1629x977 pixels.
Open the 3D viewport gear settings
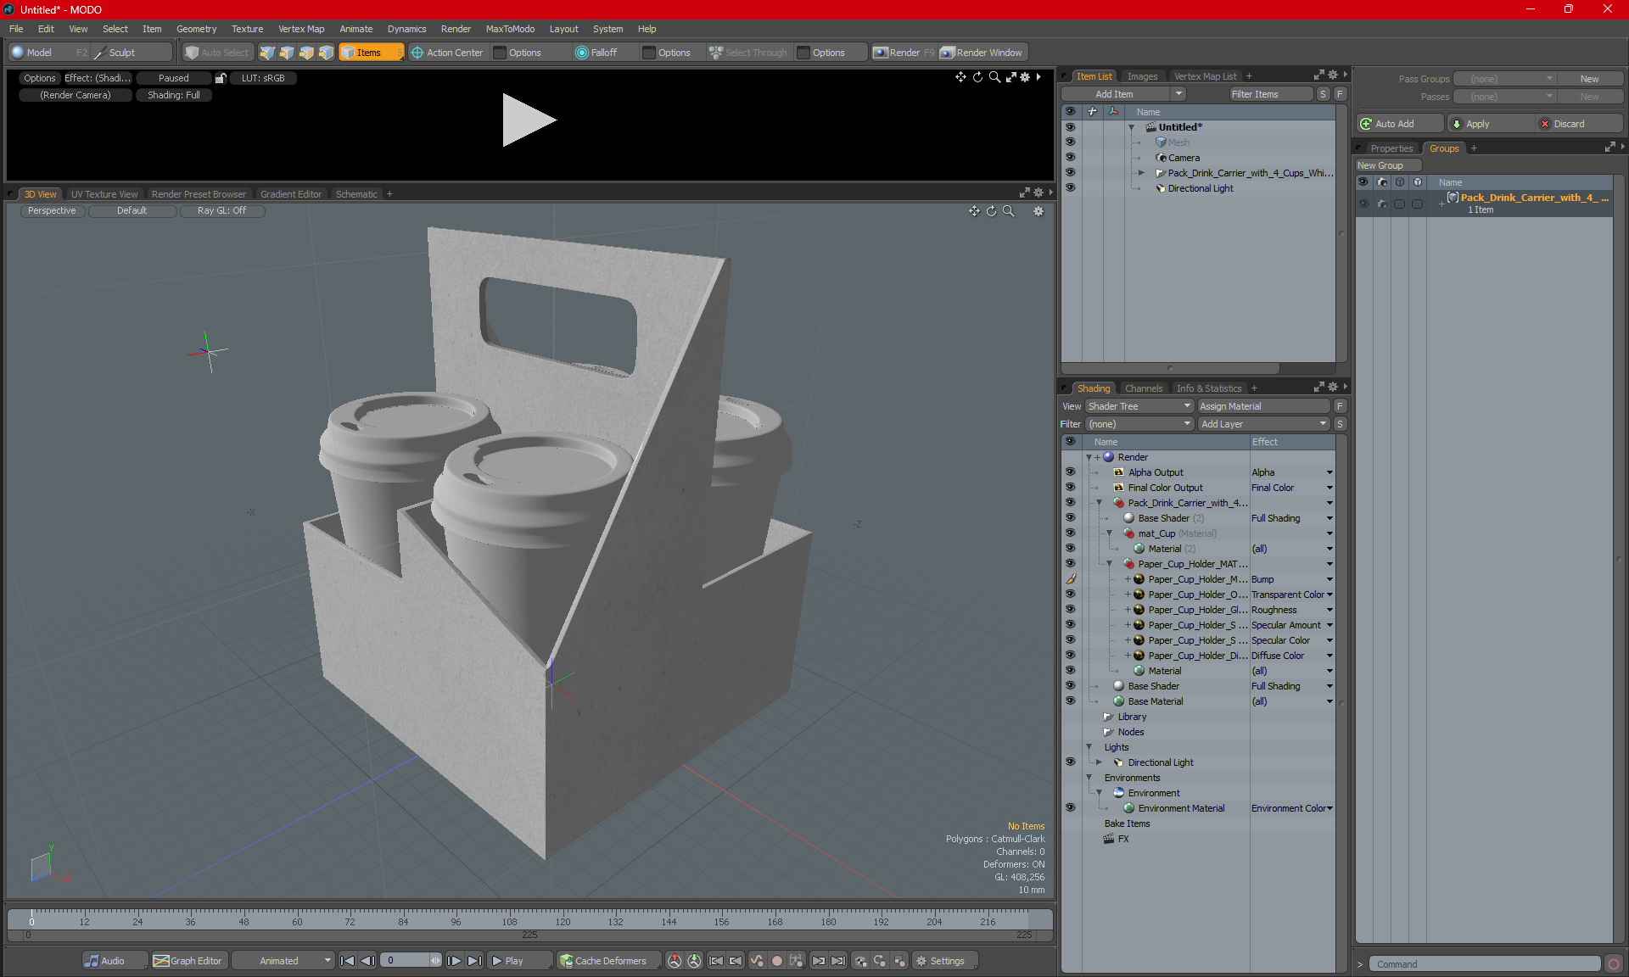point(1038,211)
